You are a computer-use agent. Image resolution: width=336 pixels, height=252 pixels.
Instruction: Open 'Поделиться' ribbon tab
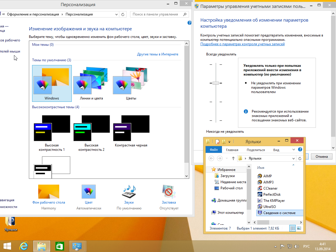256,150
